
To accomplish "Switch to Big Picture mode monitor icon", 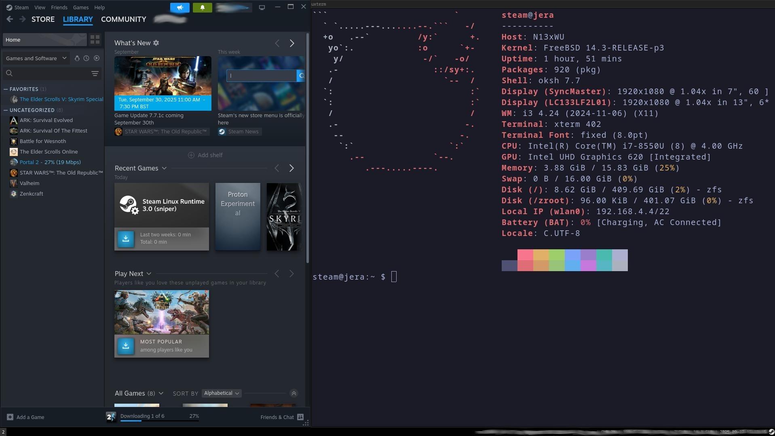I will pyautogui.click(x=262, y=7).
